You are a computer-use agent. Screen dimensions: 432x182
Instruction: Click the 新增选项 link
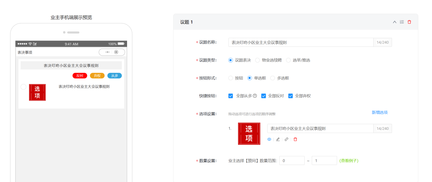(379, 113)
